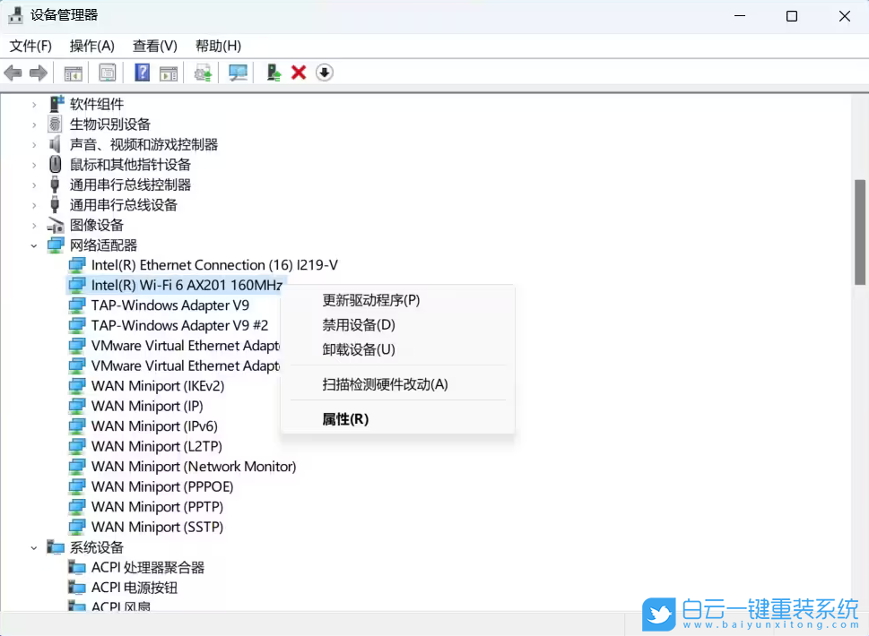Click the Back navigation arrow in toolbar
Screen dimensions: 869x636
coord(13,73)
